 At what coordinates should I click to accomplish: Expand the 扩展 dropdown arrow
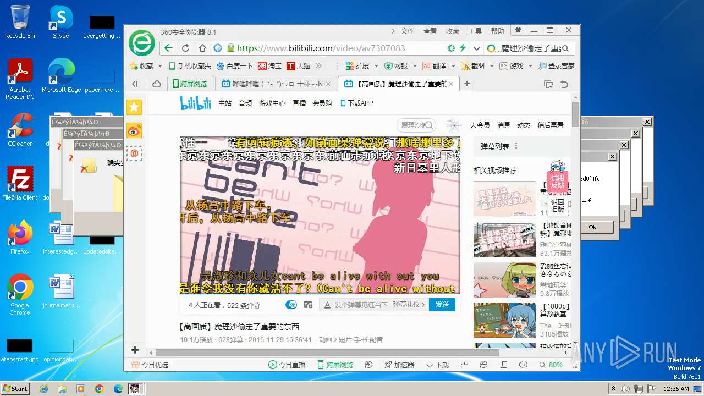click(376, 66)
